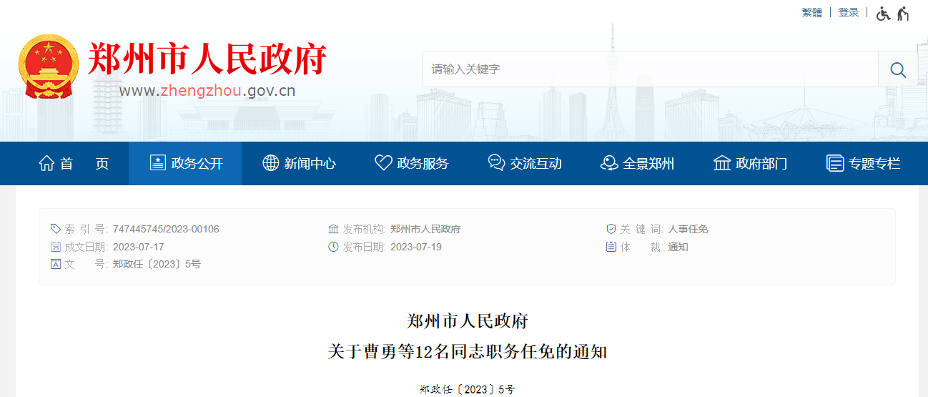
Task: Click the www.zhengzhou.gov.cn web address text
Action: point(207,91)
